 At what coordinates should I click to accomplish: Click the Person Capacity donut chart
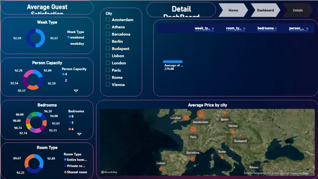coord(33,80)
